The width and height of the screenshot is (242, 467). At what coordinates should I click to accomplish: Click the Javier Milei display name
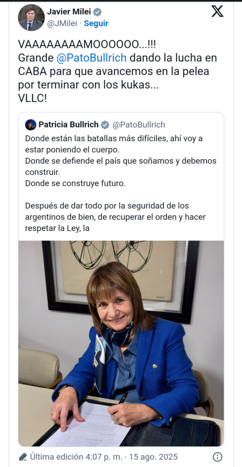click(x=70, y=12)
